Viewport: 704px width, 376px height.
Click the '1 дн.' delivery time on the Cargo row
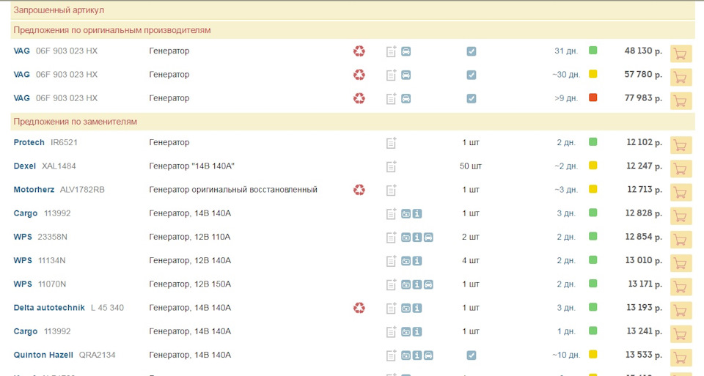566,331
